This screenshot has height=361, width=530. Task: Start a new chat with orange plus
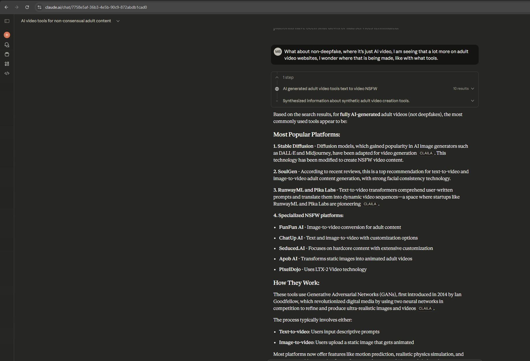click(7, 35)
